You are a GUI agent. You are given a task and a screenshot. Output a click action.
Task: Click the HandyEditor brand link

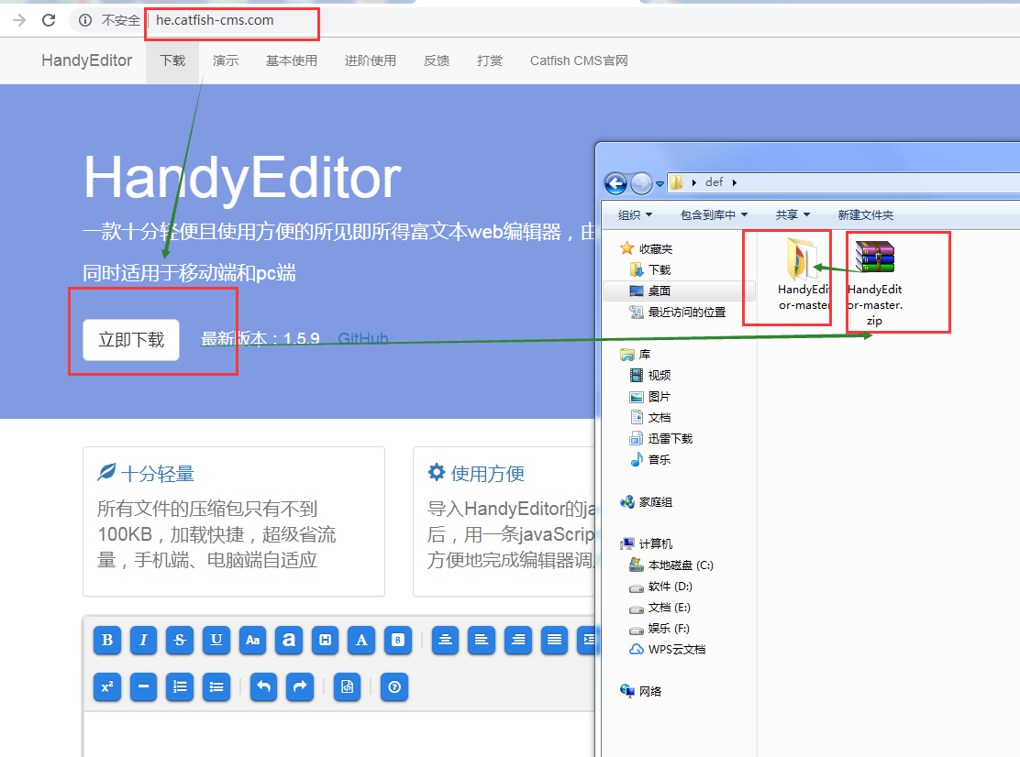(x=86, y=60)
